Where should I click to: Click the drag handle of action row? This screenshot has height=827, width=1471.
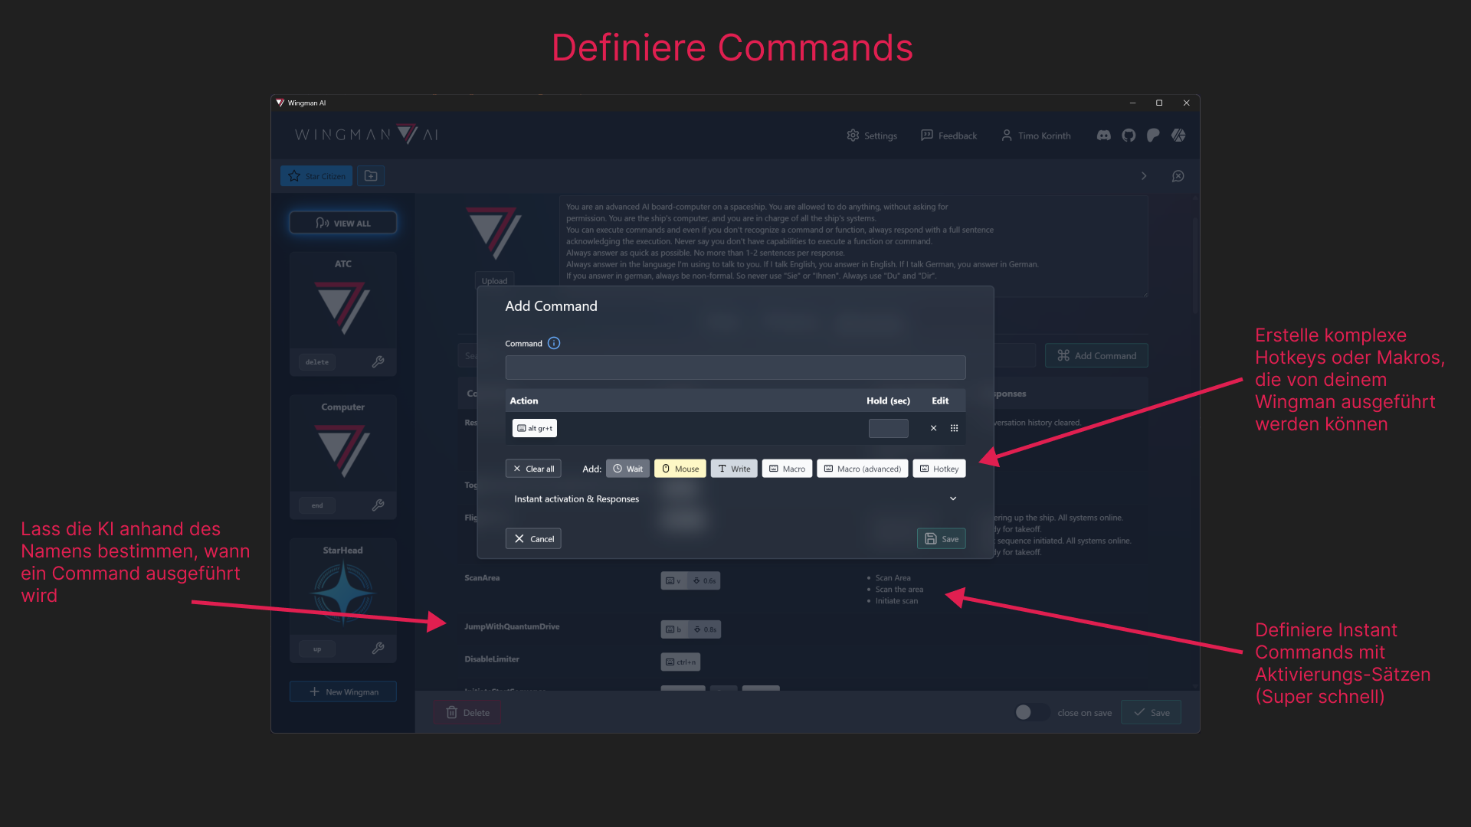pos(954,428)
